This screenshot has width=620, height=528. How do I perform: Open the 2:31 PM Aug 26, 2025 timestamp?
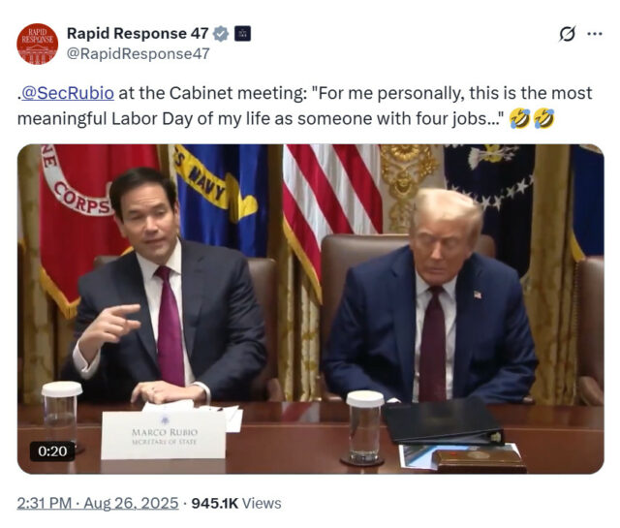point(98,503)
